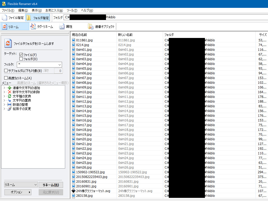Select the フォルダ指定 folder icon button
The height and width of the screenshot is (201, 268).
tap(28, 18)
